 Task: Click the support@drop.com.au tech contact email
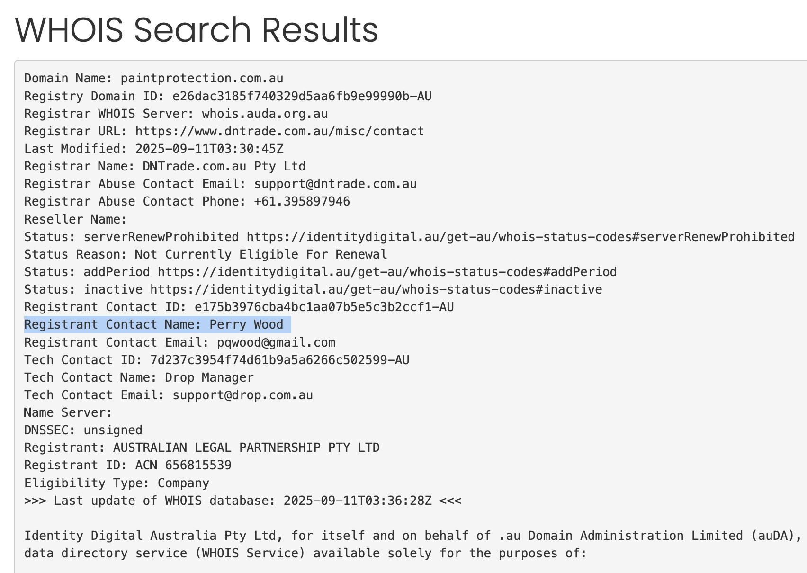point(242,395)
